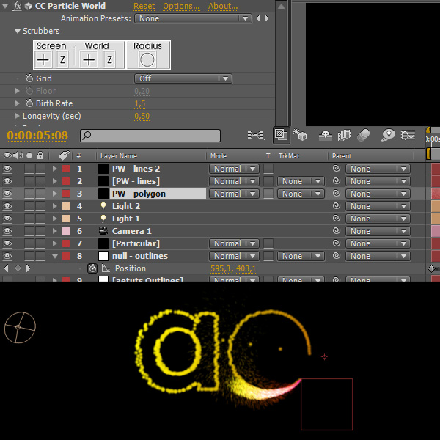
Task: Toggle visibility of Camera 1
Action: (x=7, y=231)
